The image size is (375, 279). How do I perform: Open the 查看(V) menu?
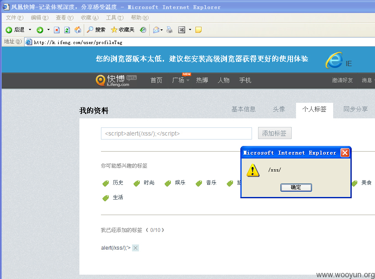pos(65,17)
